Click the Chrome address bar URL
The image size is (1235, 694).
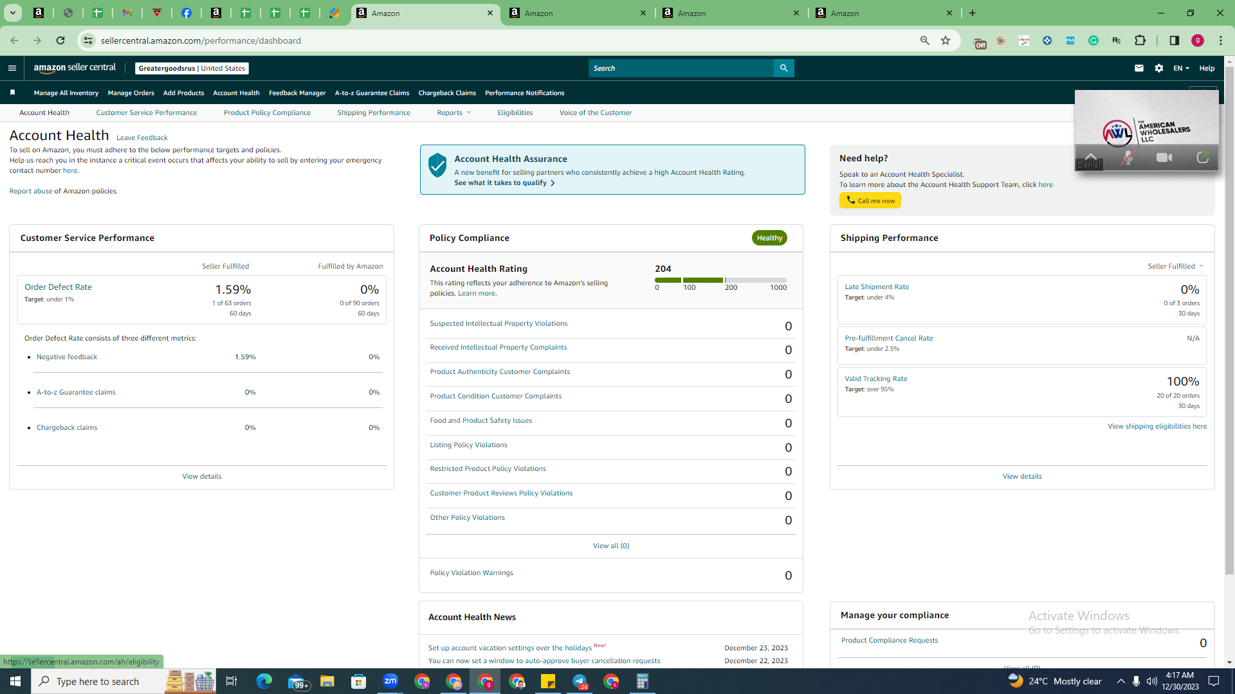click(201, 40)
